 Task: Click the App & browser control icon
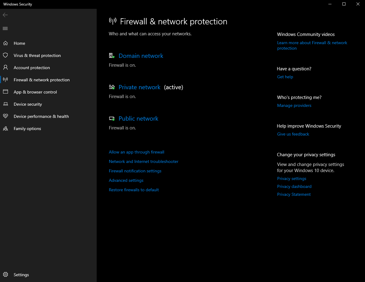[x=5, y=92]
